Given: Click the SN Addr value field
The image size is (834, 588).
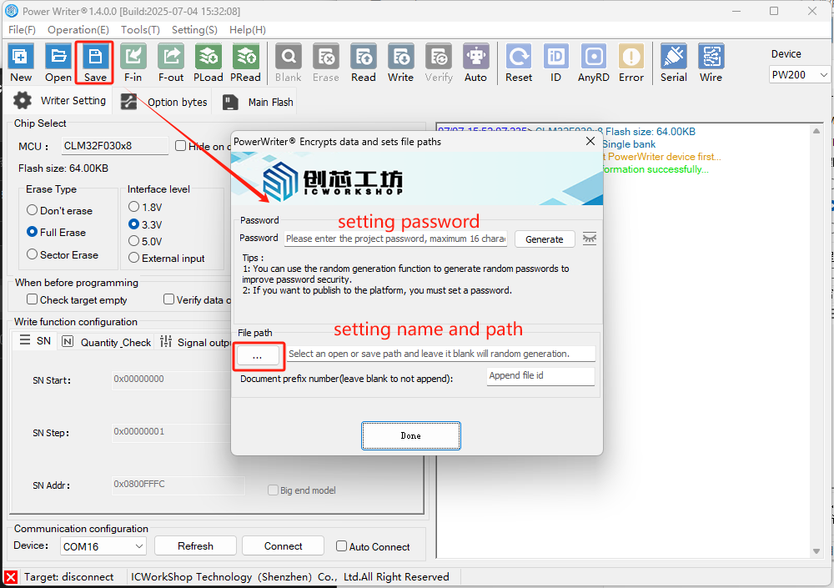Looking at the screenshot, I should [x=178, y=485].
